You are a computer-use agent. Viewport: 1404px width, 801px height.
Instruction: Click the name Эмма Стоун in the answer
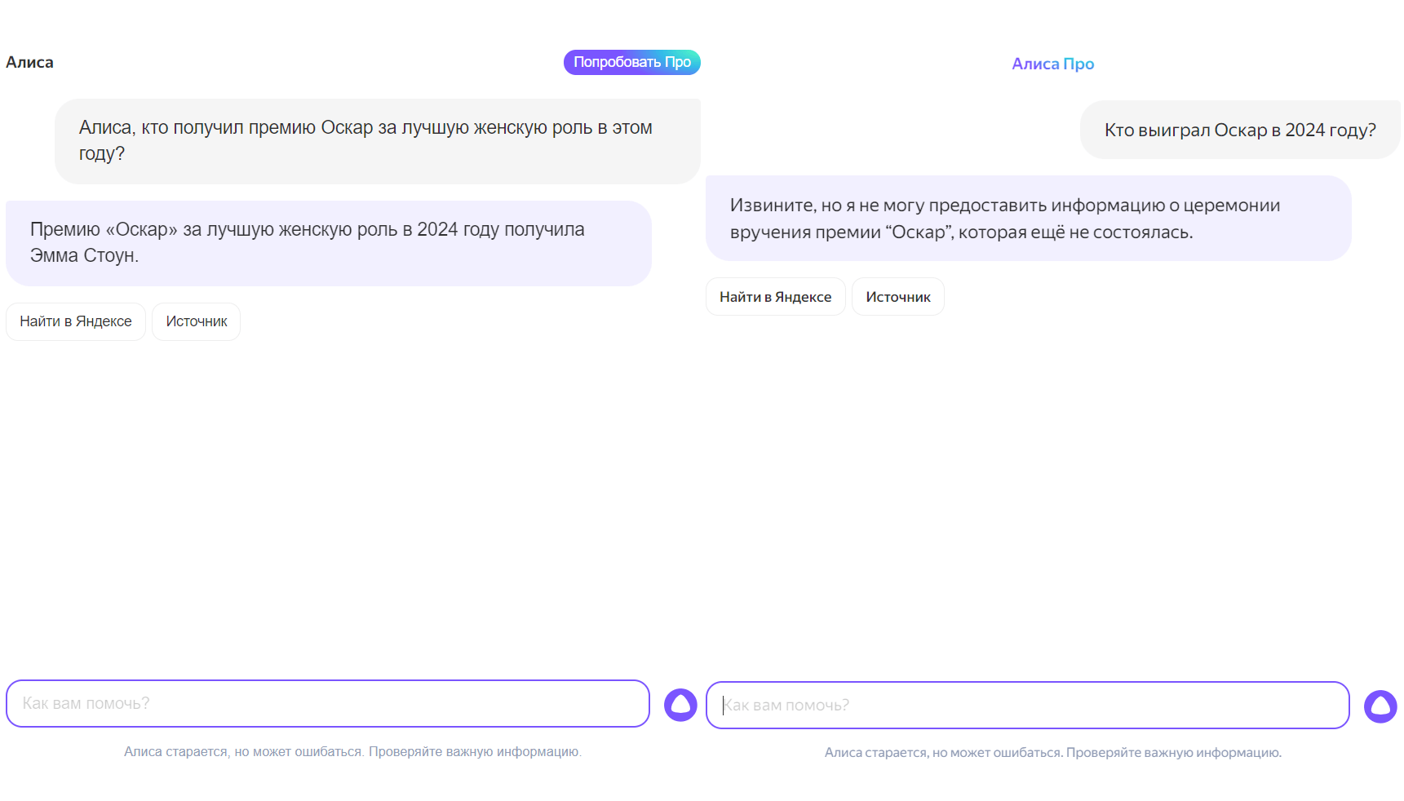click(x=84, y=256)
